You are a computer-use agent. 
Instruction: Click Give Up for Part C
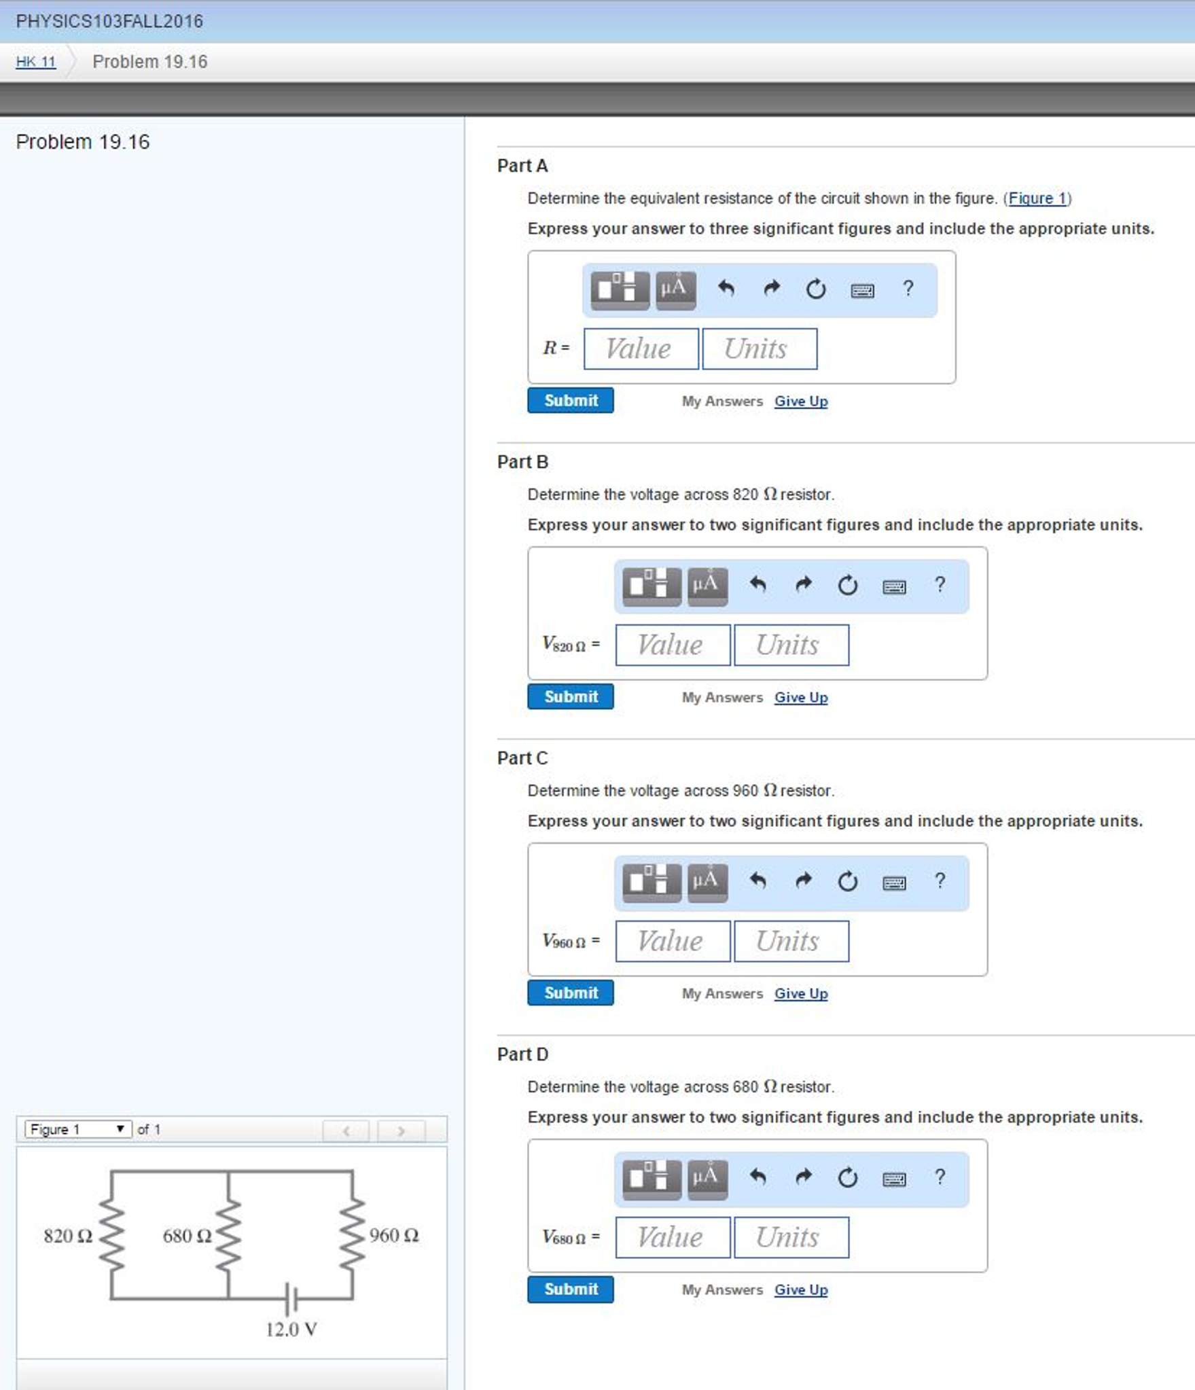800,993
